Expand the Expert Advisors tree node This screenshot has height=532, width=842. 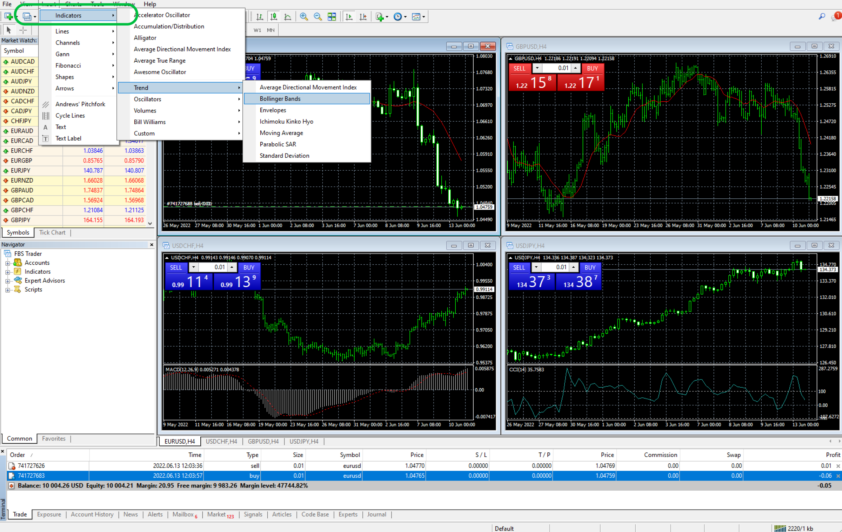tap(7, 281)
